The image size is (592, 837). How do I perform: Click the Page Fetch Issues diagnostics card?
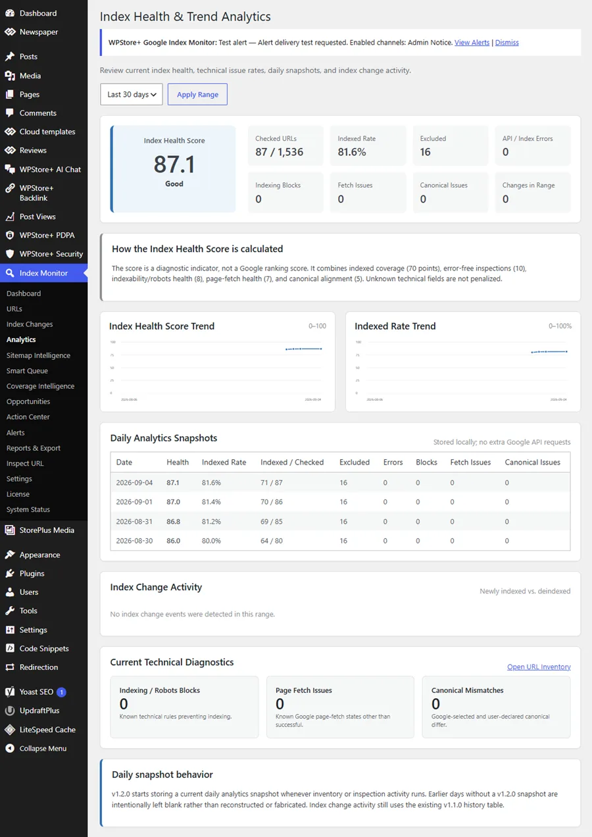(340, 707)
